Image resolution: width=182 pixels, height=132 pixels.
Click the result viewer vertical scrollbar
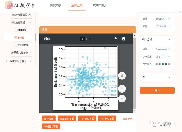134,74
